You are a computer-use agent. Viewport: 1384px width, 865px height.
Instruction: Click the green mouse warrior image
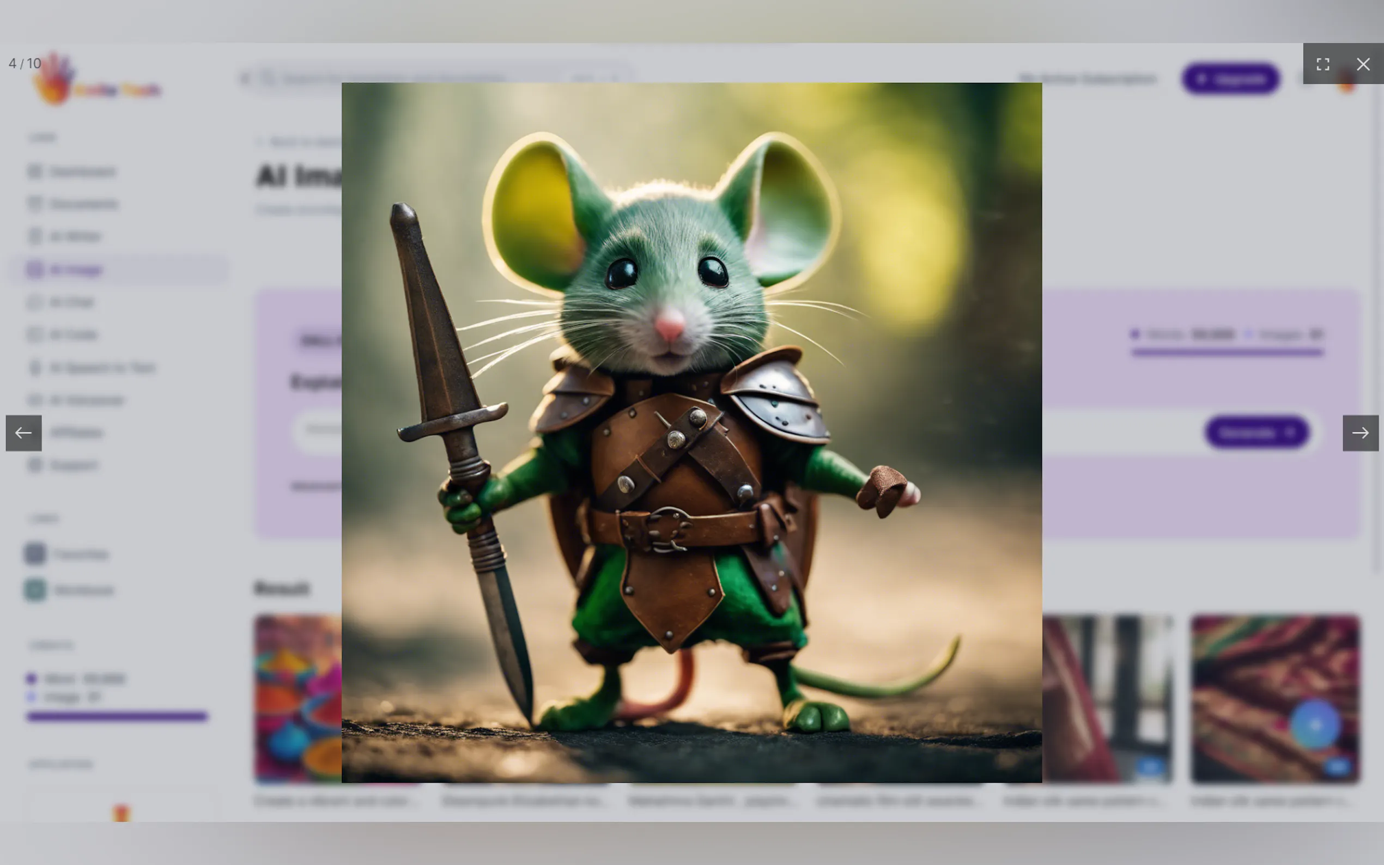[691, 432]
